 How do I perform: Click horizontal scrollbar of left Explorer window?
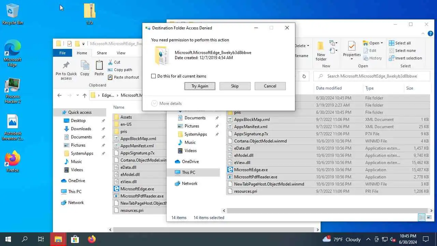click(x=214, y=230)
